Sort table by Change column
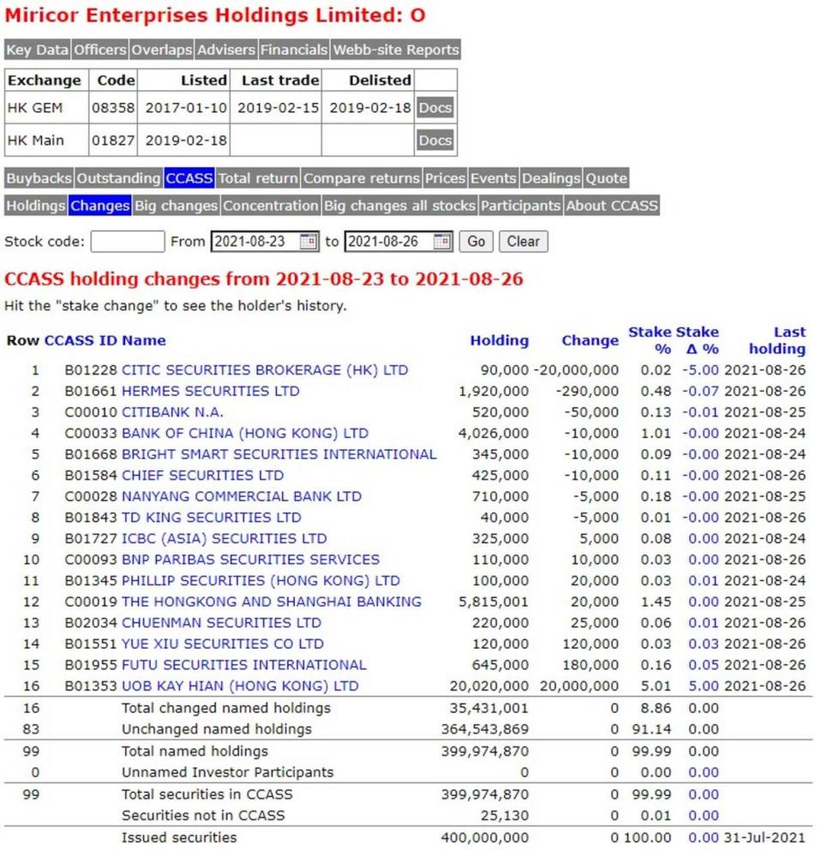840x857 pixels. pos(591,340)
